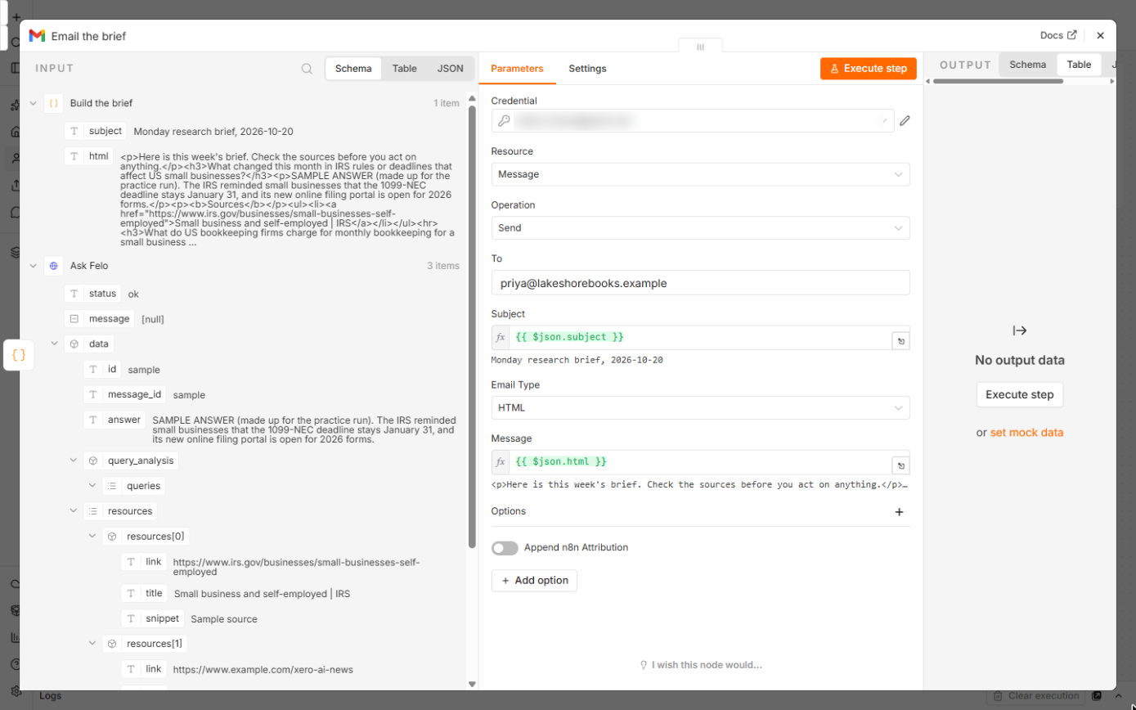The image size is (1136, 710).
Task: Click the data cube pill
Action: click(x=89, y=344)
